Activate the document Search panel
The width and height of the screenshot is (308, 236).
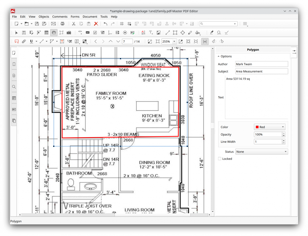coord(14,87)
